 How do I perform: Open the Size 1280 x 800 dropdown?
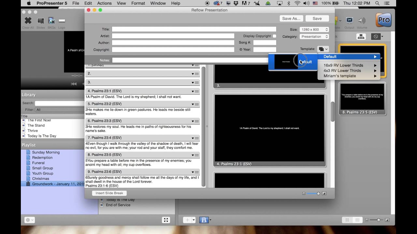(x=314, y=30)
